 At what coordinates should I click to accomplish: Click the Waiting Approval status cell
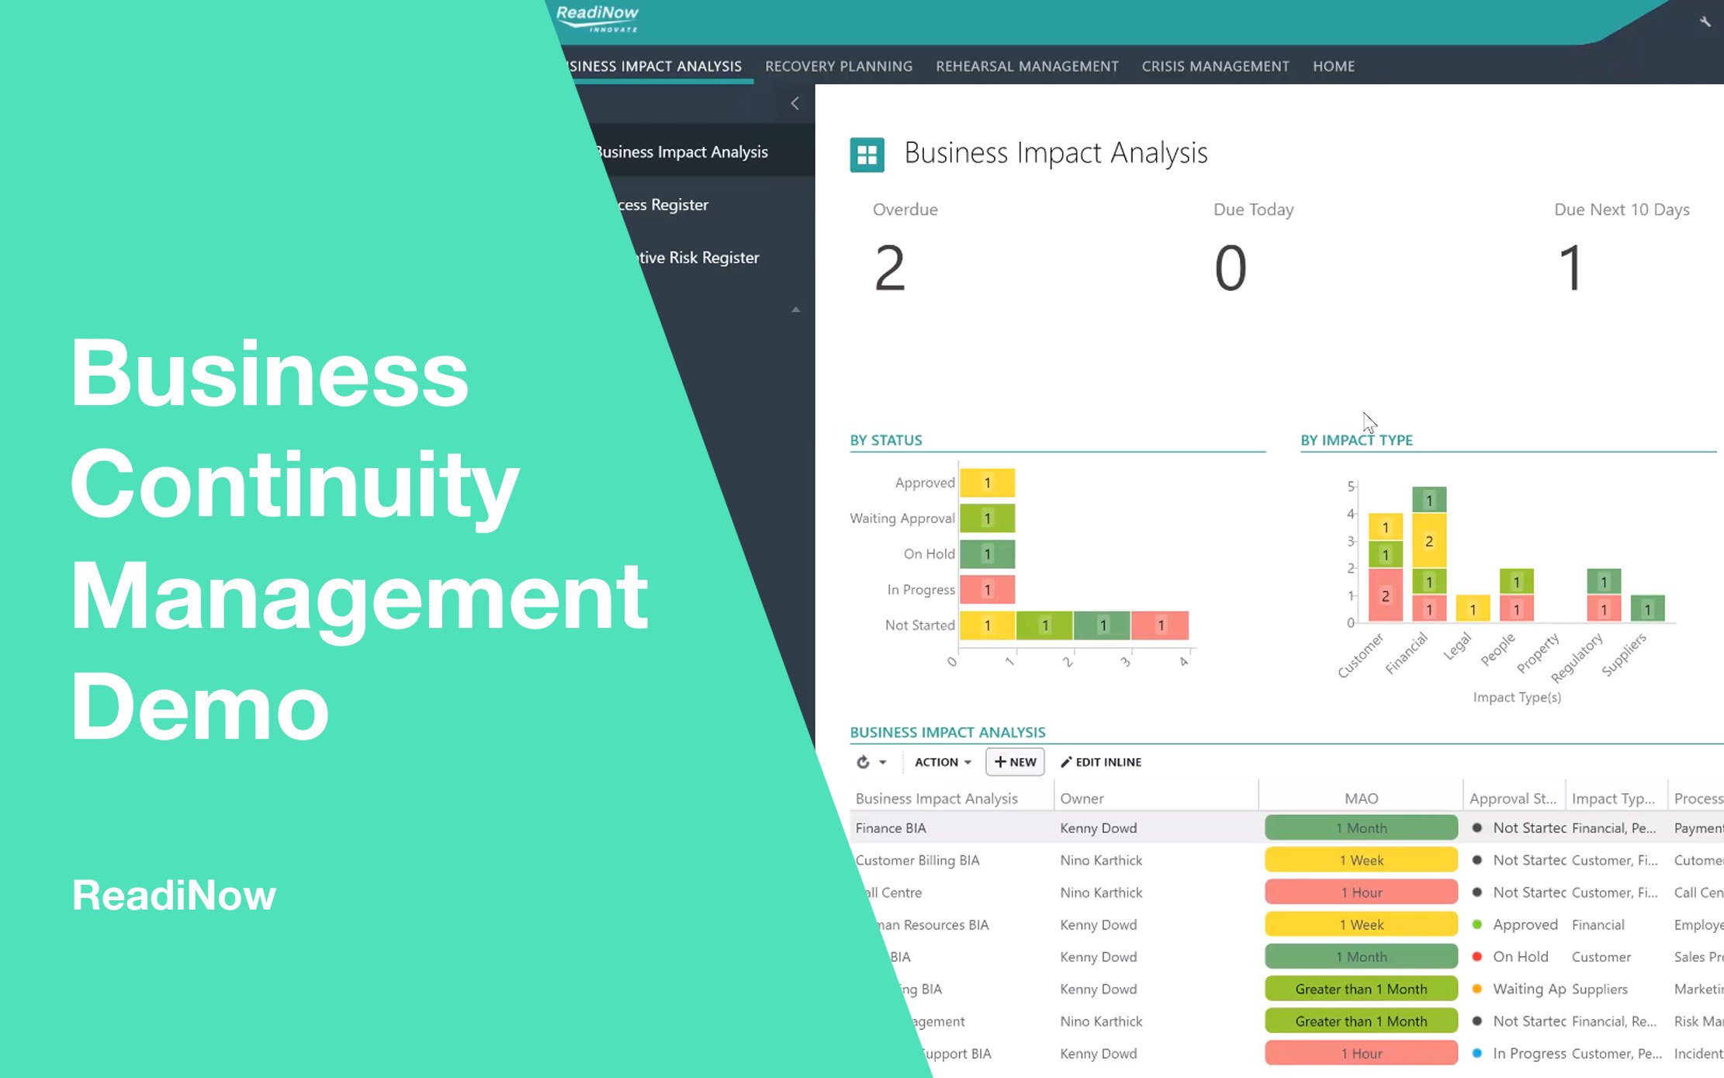point(1529,990)
